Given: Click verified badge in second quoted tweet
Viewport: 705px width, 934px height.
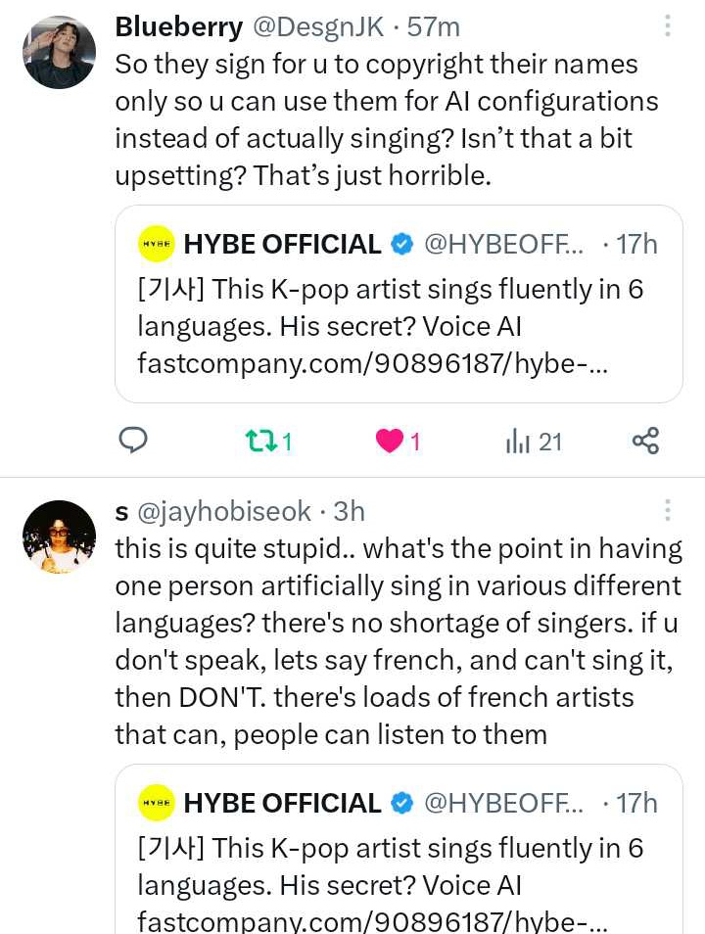Looking at the screenshot, I should pos(402,804).
